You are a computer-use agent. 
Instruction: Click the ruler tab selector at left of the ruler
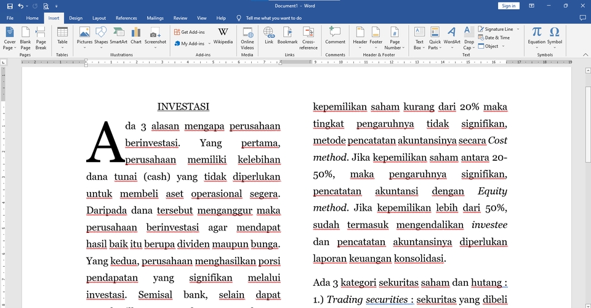coord(4,62)
